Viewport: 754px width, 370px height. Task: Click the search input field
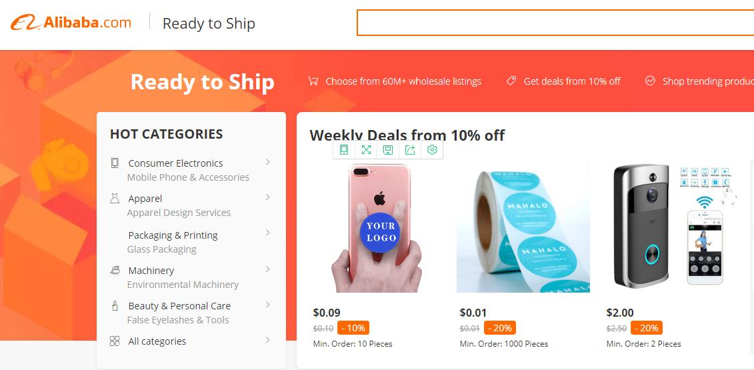click(x=555, y=23)
